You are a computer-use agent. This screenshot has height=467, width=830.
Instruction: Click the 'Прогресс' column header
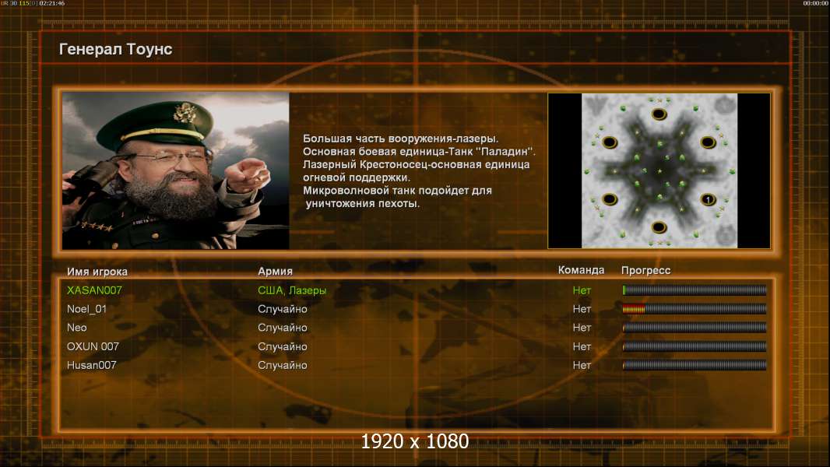(x=645, y=271)
